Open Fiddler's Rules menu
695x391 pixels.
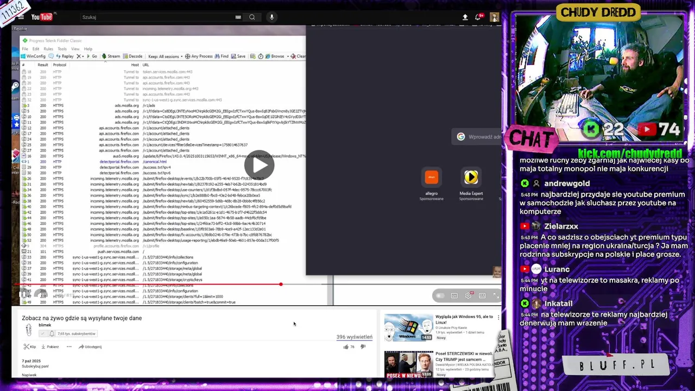pyautogui.click(x=48, y=49)
